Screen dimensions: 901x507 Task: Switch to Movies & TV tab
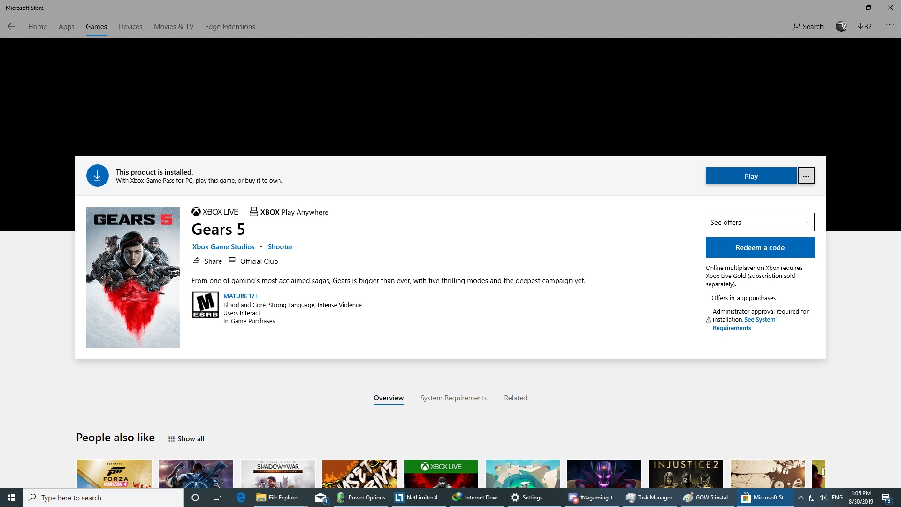(174, 27)
